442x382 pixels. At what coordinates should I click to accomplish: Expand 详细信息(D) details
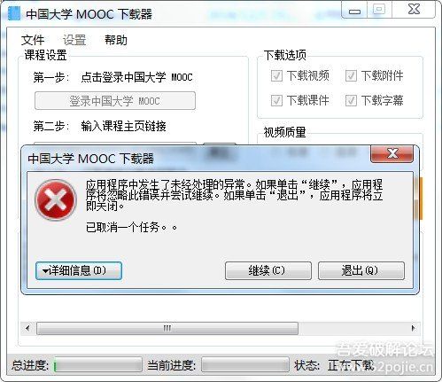click(79, 270)
